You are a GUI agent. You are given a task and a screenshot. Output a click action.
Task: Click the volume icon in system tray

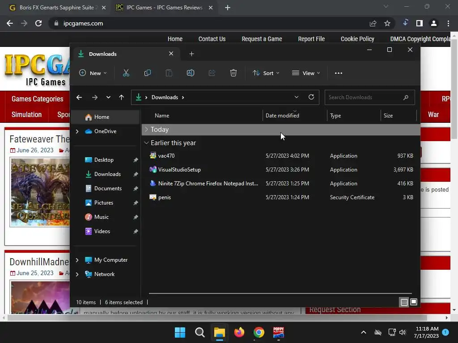pos(403,332)
